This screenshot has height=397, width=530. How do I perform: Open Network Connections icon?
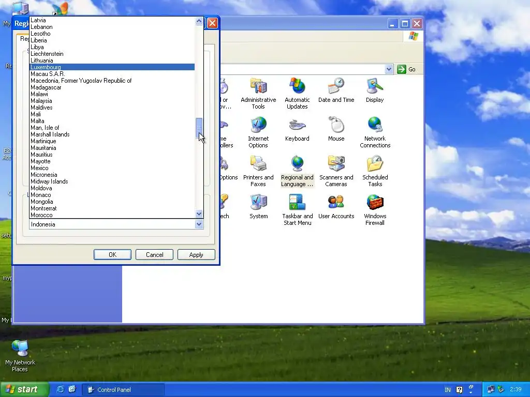coord(375,132)
